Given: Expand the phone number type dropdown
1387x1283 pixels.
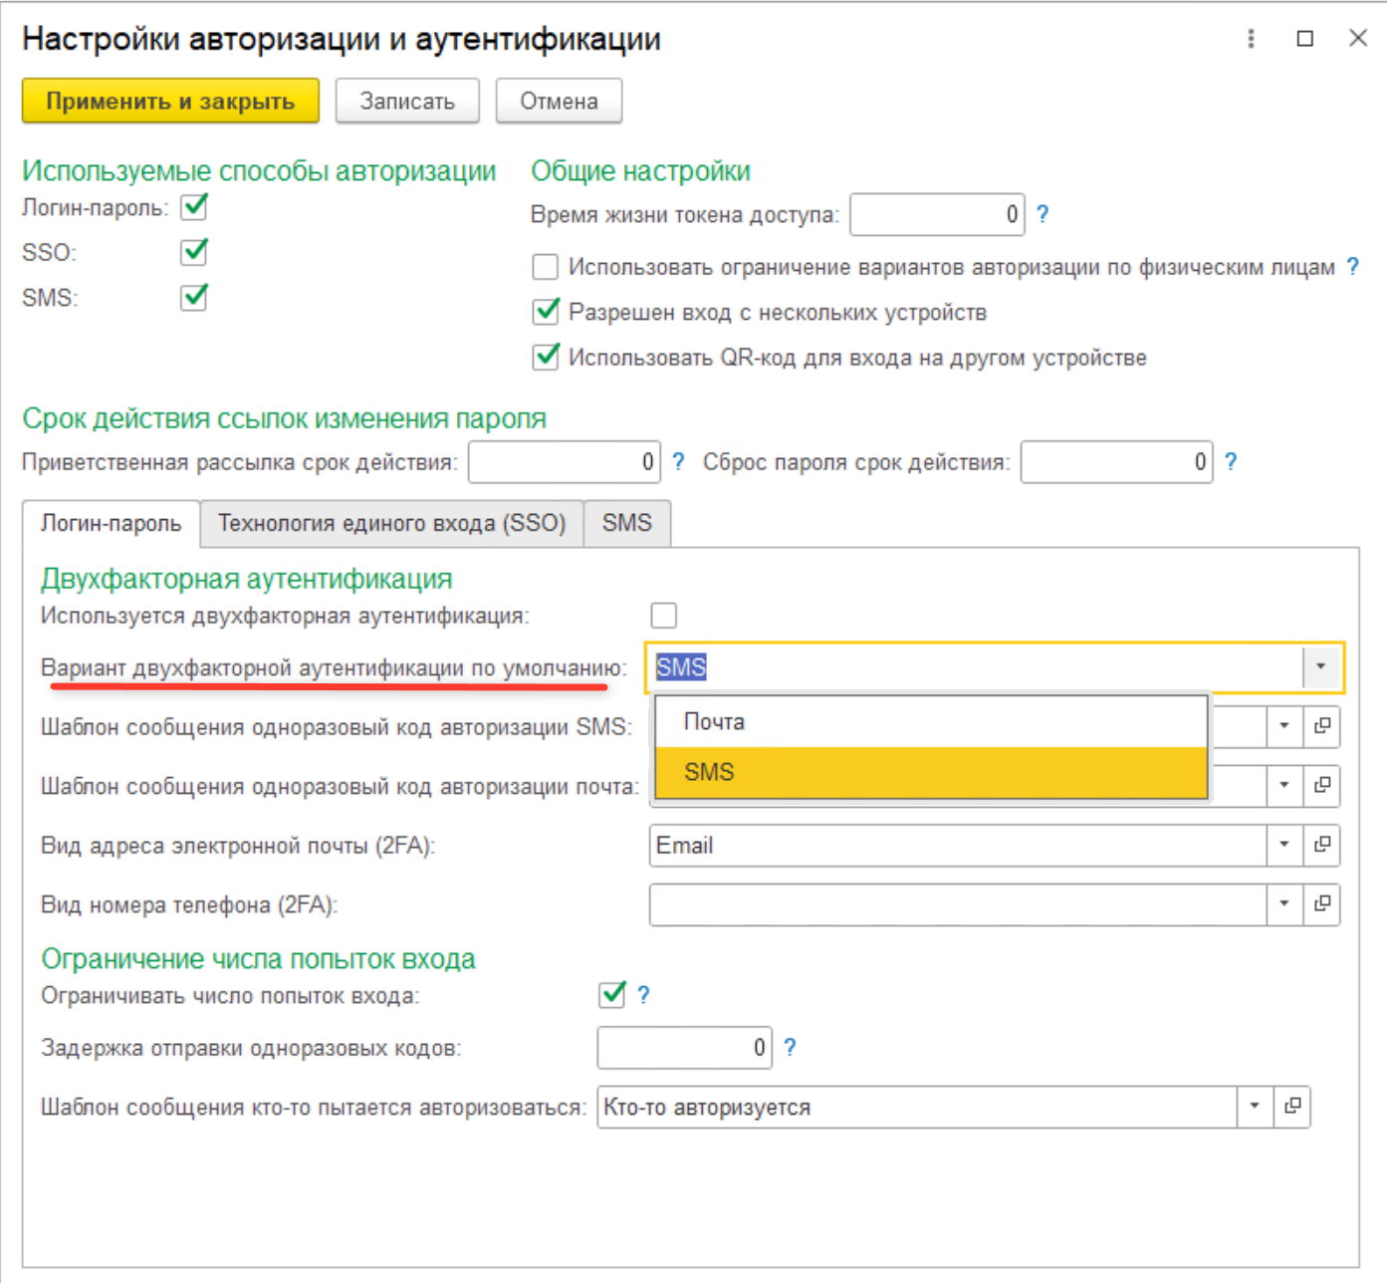Looking at the screenshot, I should pyautogui.click(x=1284, y=904).
